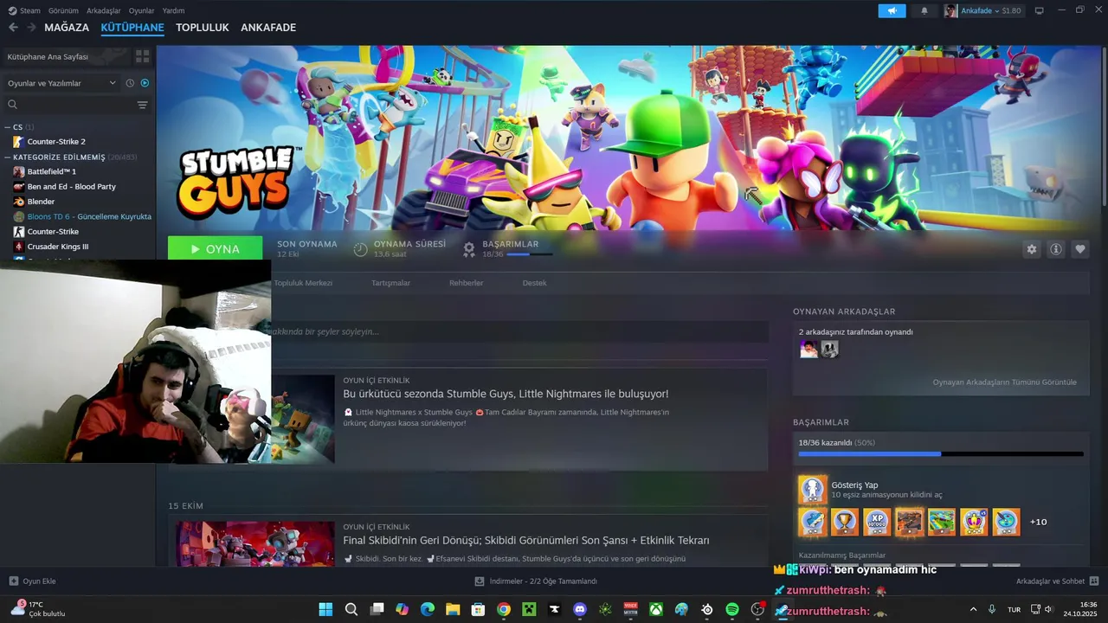Open Big Picture mode icon
The image size is (1108, 623).
tap(1040, 10)
